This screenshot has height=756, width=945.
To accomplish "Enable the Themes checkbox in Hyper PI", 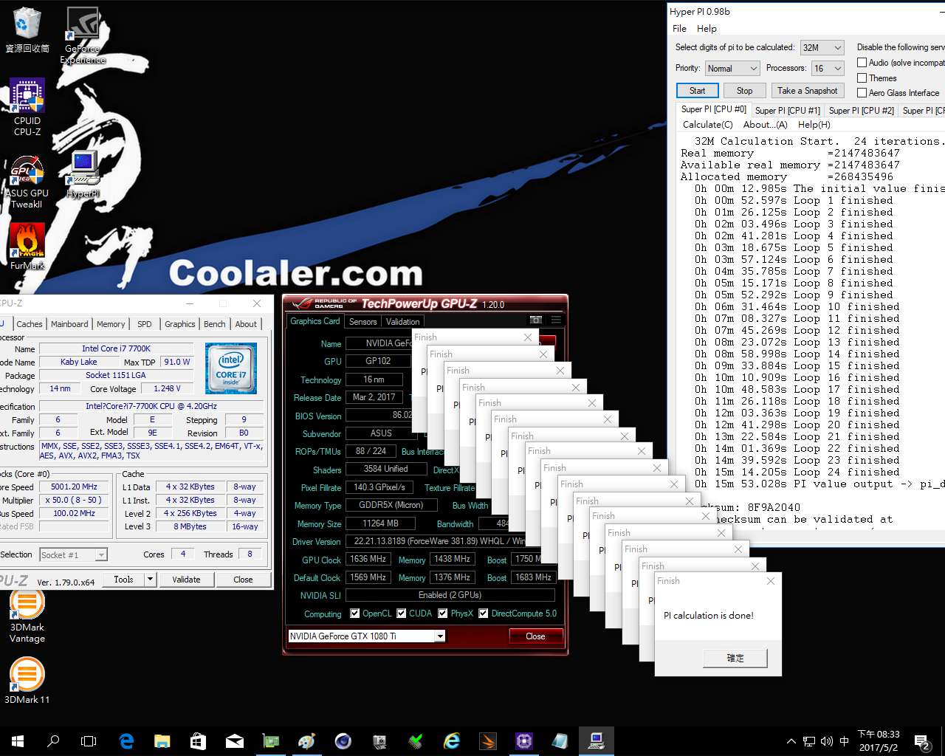I will pos(862,78).
